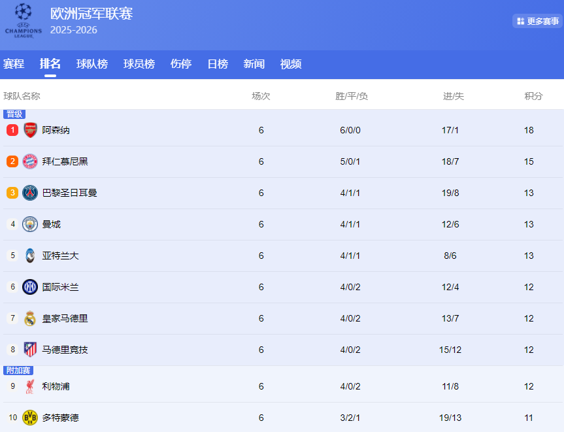Click the 更多赛事 button
The width and height of the screenshot is (564, 432).
click(x=537, y=21)
